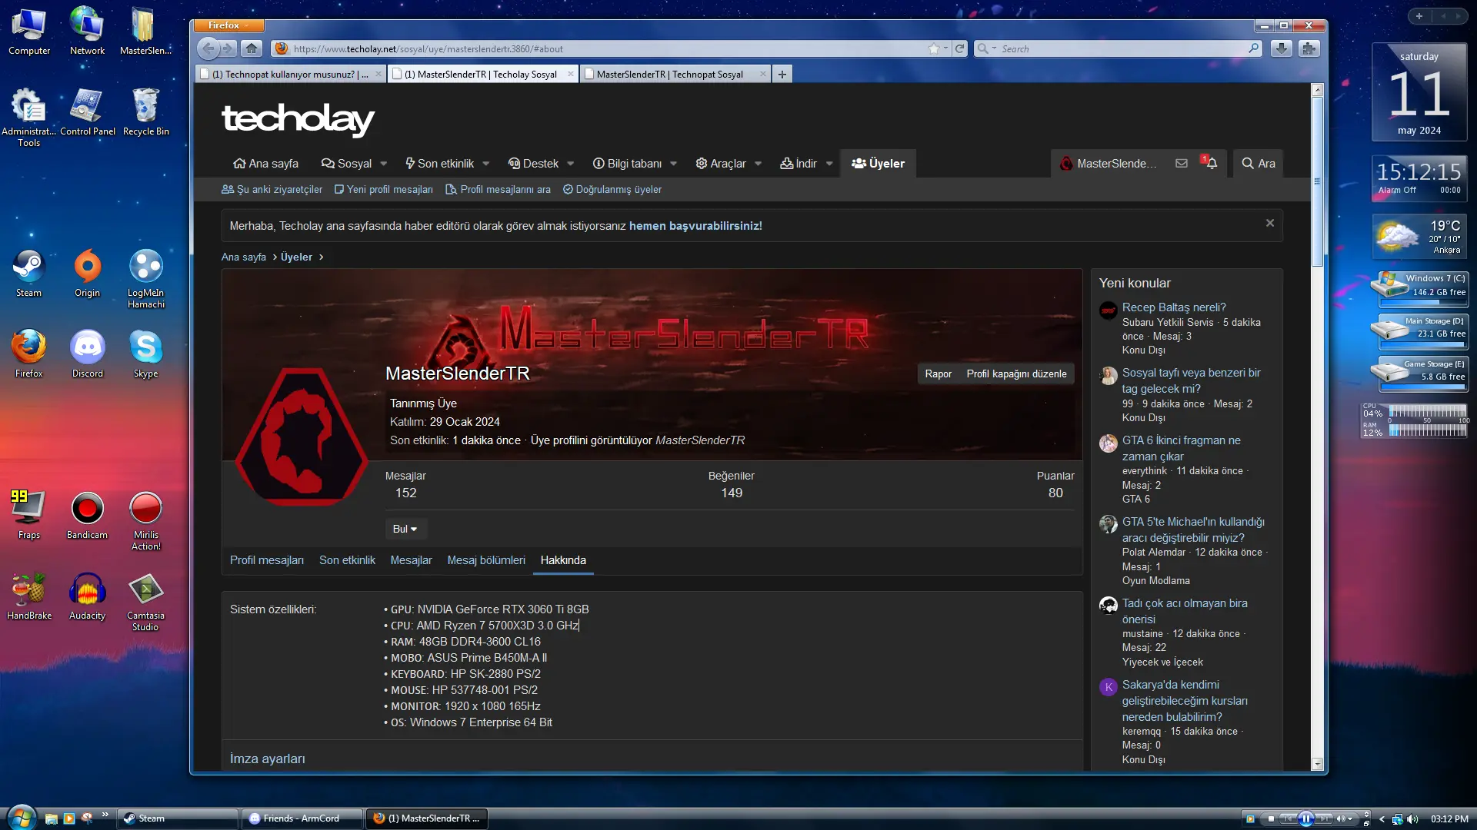Open a new browser tab with plus

(782, 74)
